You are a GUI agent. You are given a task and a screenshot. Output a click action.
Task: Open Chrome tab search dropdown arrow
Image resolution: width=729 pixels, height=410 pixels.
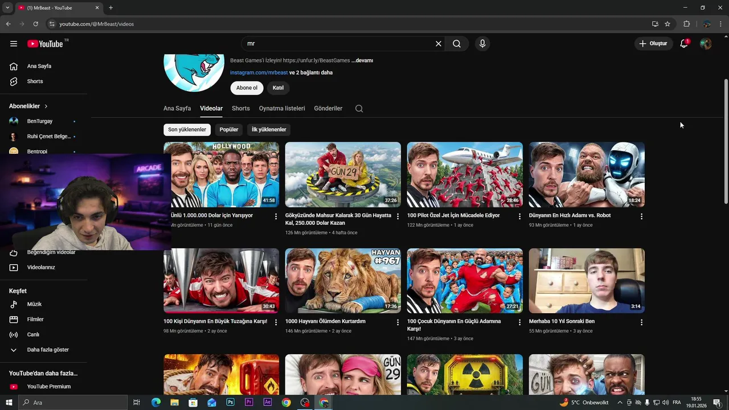(x=7, y=7)
